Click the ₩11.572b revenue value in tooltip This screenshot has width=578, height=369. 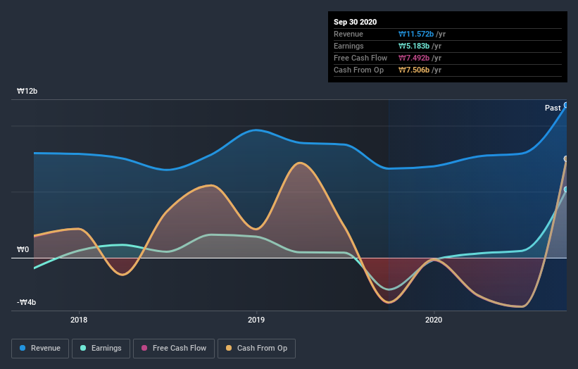pos(416,35)
